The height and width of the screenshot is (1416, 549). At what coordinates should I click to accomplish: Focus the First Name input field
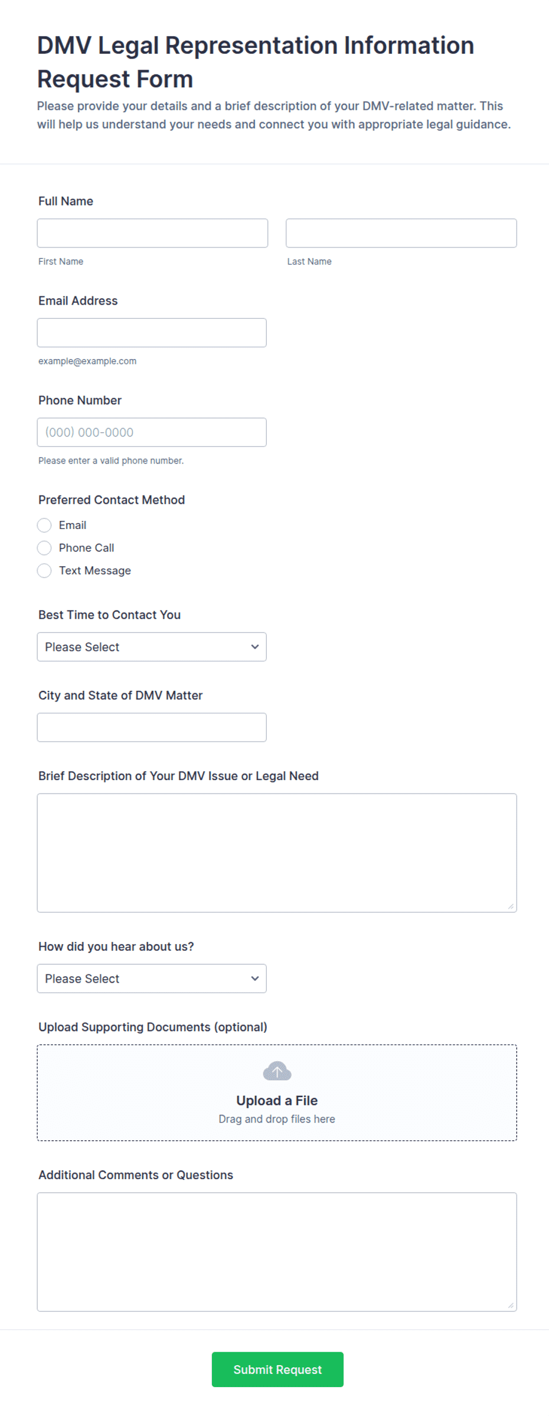coord(152,233)
